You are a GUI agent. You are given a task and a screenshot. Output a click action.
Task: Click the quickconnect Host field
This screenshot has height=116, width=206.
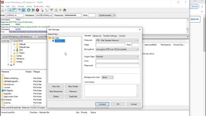(14, 15)
